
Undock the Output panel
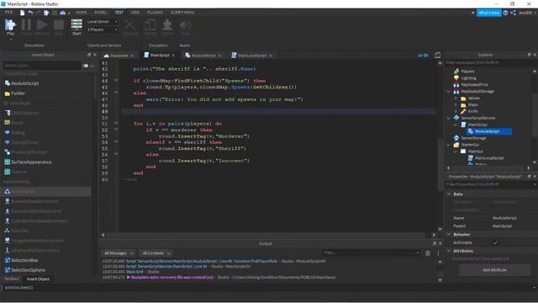pos(435,243)
